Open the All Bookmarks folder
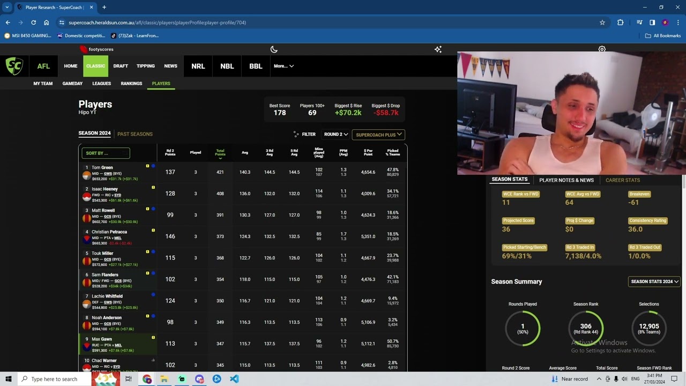Viewport: 686px width, 386px height. click(x=663, y=35)
